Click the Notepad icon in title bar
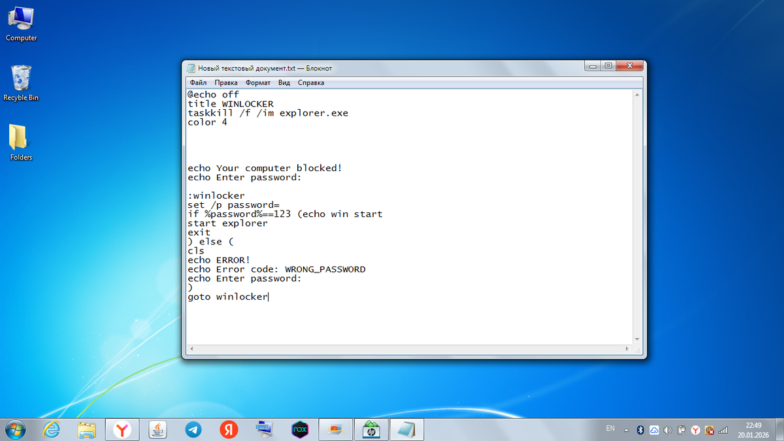Viewport: 784px width, 441px height. [x=191, y=68]
